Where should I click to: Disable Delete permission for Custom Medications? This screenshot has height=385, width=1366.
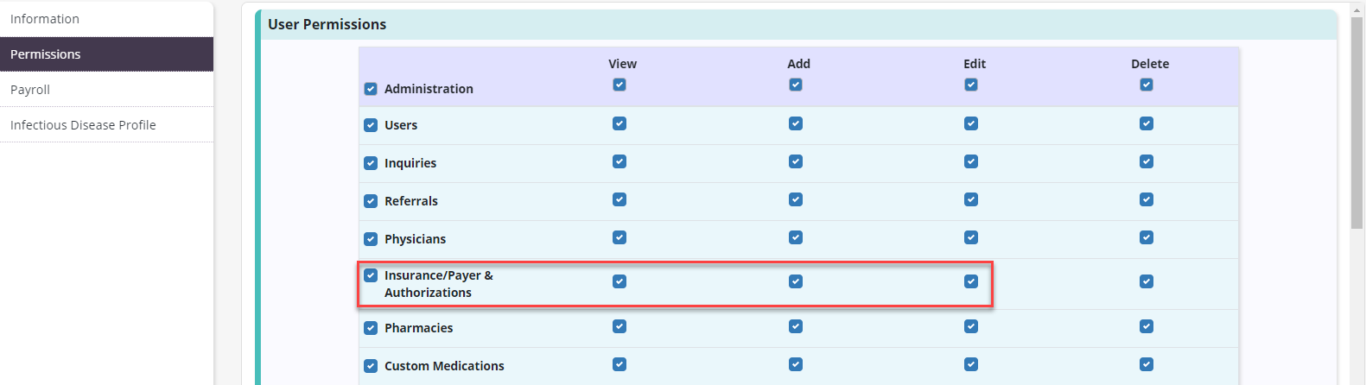pos(1147,364)
